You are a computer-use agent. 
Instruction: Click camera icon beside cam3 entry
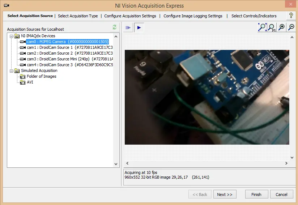coord(23,59)
